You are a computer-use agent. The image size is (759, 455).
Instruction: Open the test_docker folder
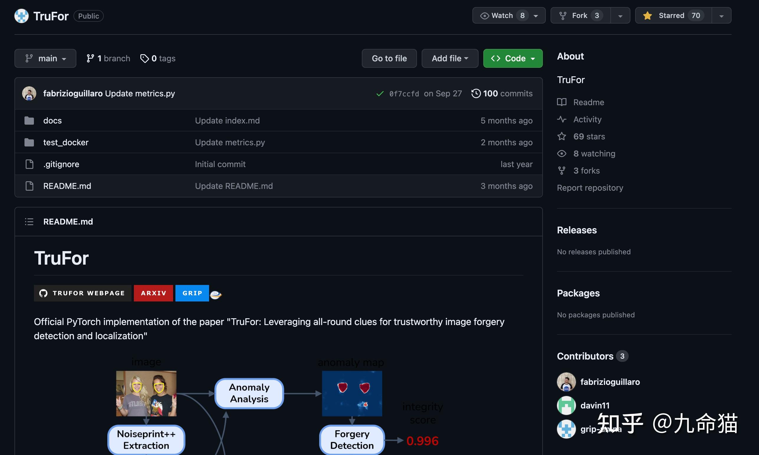click(x=66, y=142)
